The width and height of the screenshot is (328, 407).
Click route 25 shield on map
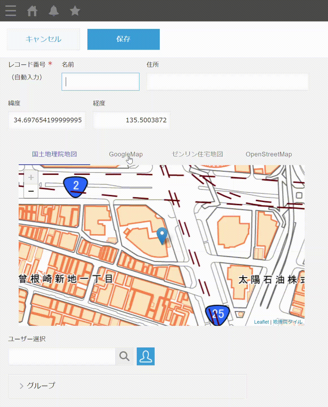(x=217, y=315)
